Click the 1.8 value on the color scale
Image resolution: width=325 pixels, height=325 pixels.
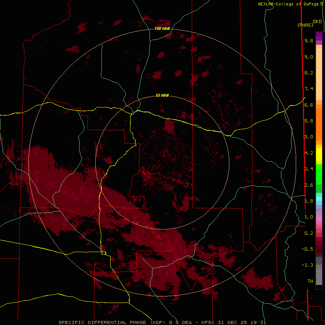pos(309,201)
